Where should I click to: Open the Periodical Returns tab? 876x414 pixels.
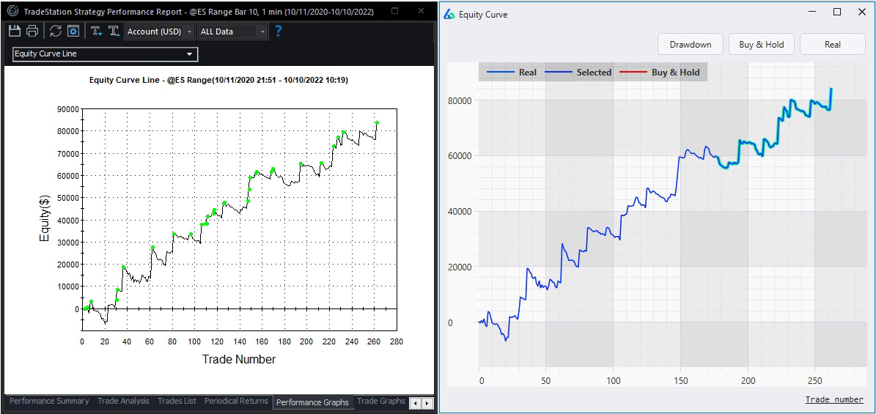(236, 402)
